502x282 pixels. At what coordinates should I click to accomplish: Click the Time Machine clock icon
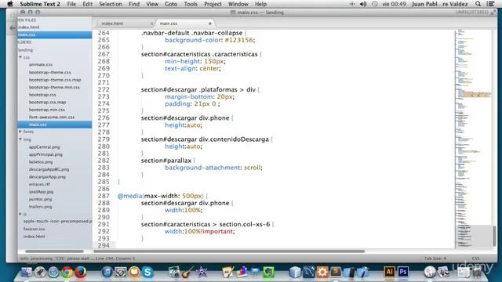[375, 4]
